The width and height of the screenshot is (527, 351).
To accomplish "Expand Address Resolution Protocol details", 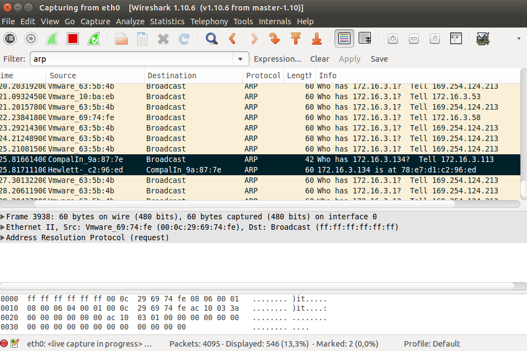I will [3, 237].
